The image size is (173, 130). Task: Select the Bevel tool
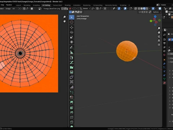click(x=72, y=113)
